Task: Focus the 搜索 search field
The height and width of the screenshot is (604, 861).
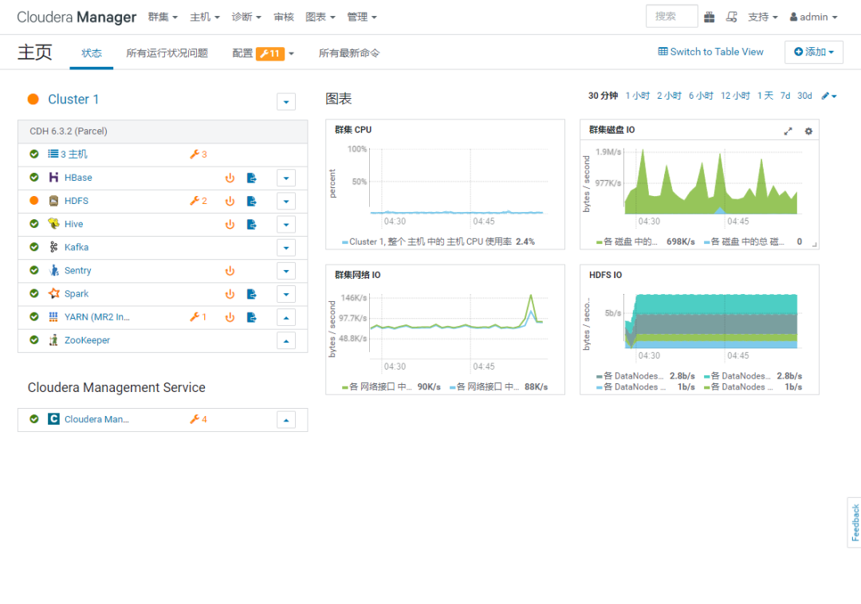Action: click(671, 17)
